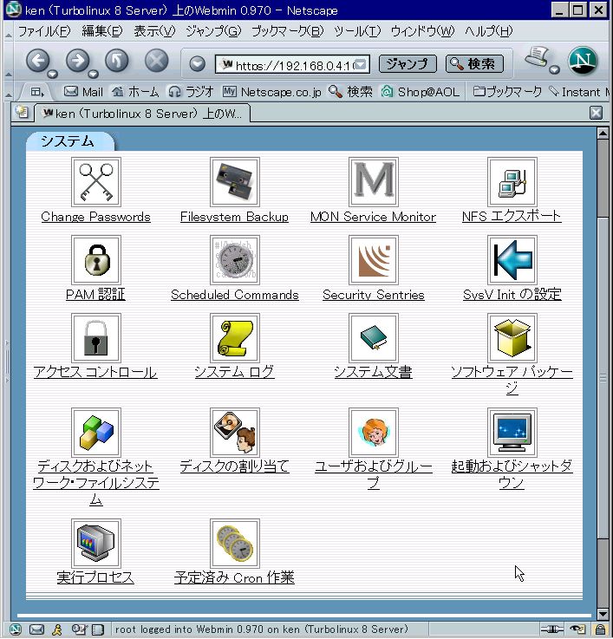The width and height of the screenshot is (613, 639).
Task: Click the security padlock in the status bar
Action: click(600, 629)
